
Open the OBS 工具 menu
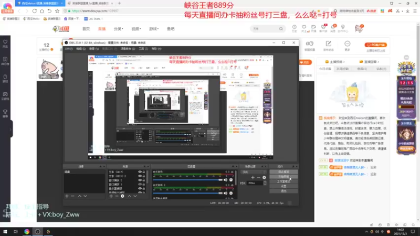tap(143, 49)
